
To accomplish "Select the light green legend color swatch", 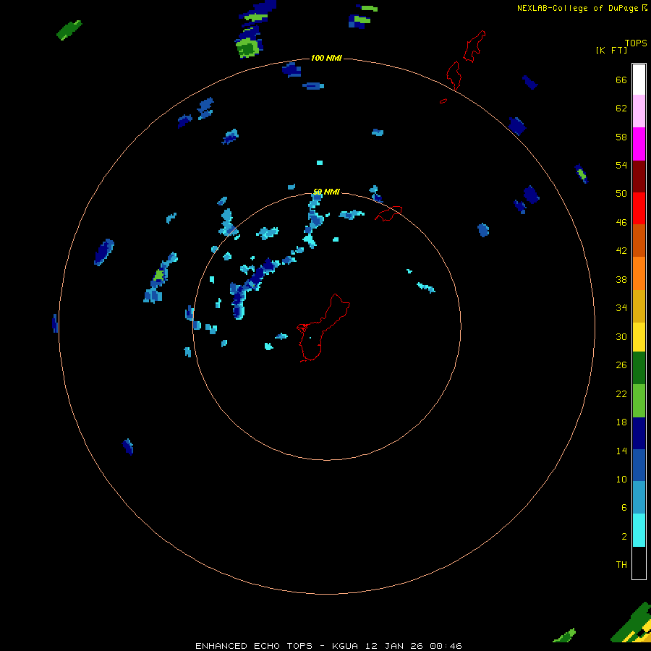I will point(639,401).
